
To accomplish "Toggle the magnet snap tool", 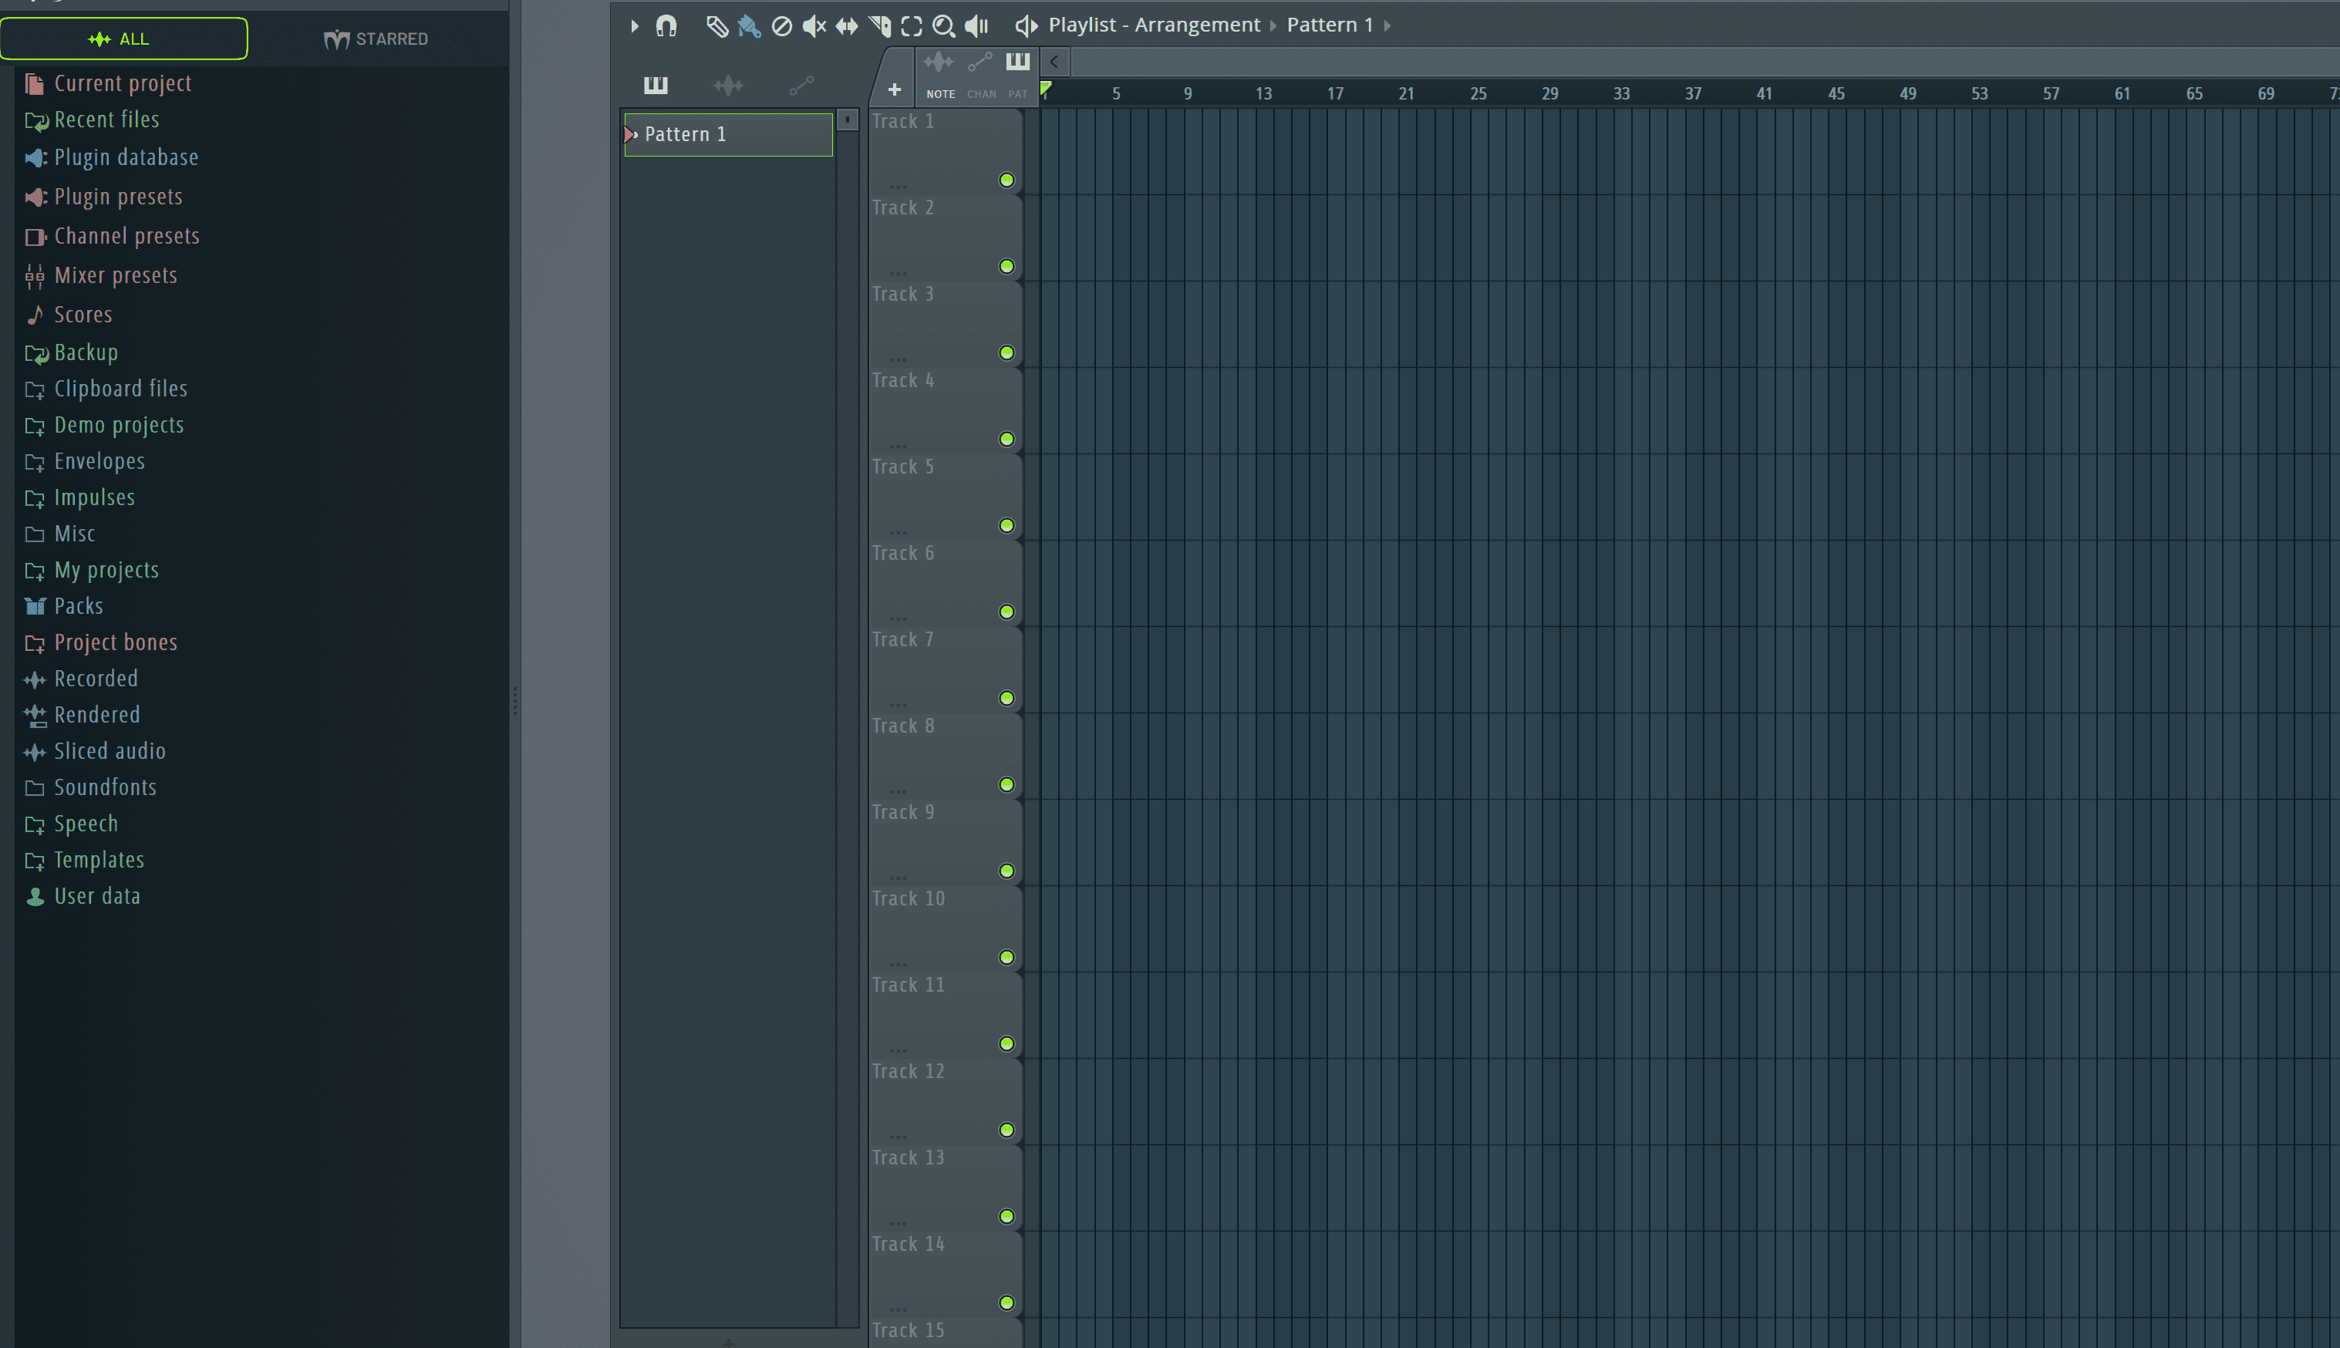I will tap(666, 25).
